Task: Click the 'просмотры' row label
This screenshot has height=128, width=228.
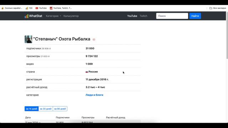Action: tap(33, 56)
